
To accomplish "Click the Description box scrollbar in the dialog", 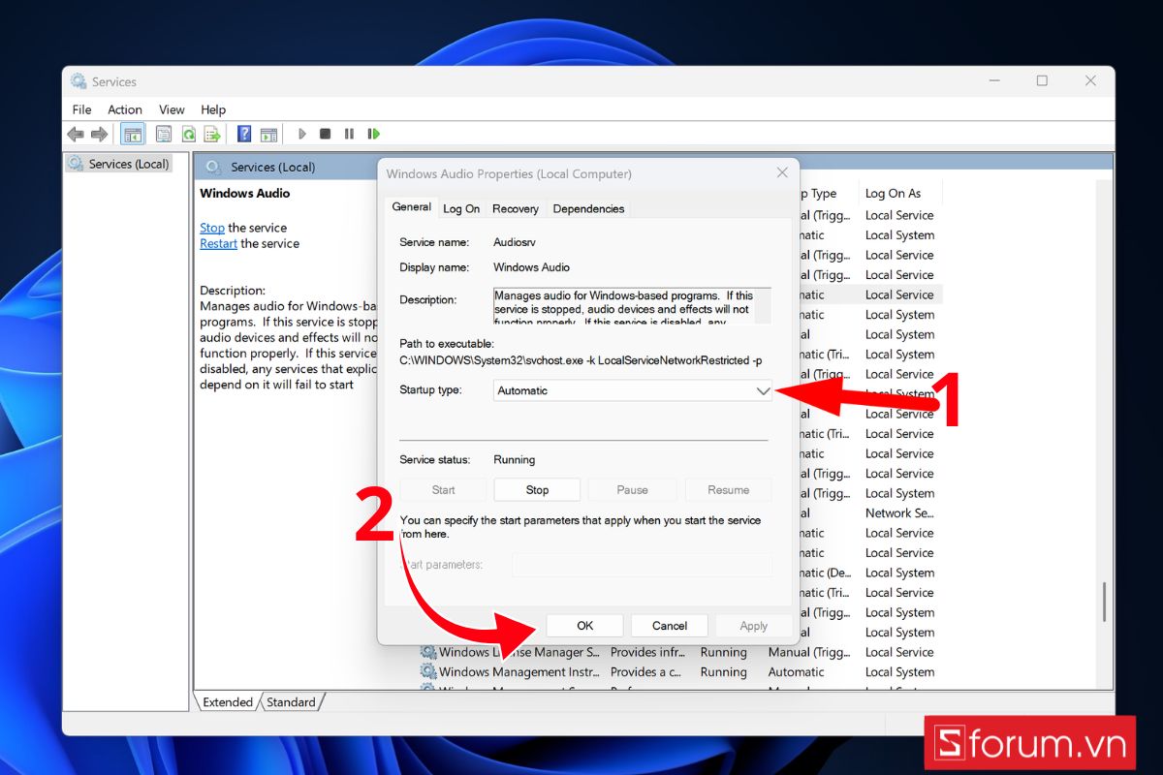I will 764,305.
